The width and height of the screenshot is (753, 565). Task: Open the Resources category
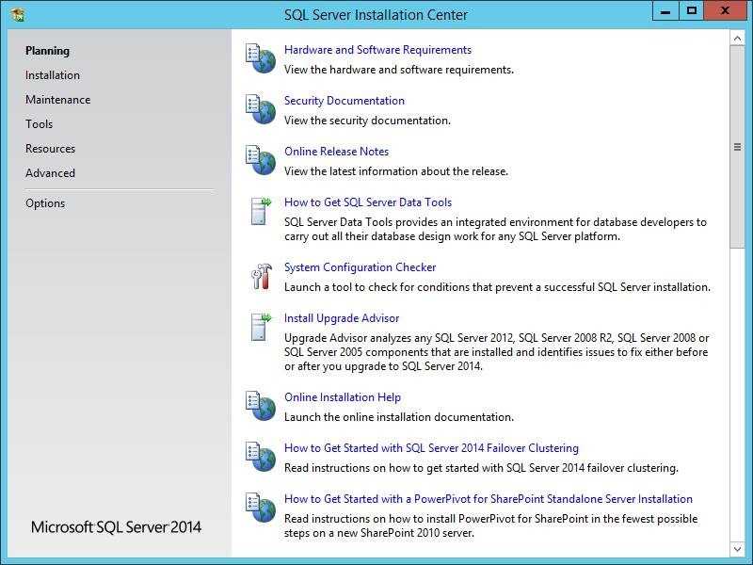pyautogui.click(x=51, y=149)
